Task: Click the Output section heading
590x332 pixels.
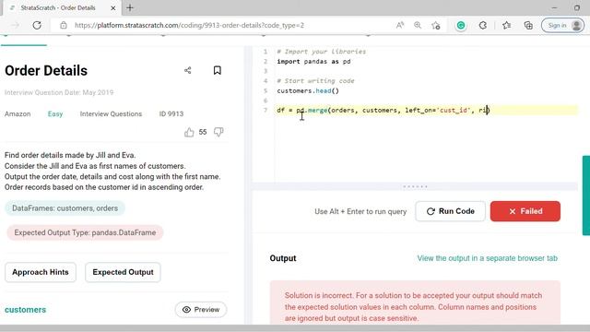Action: click(283, 258)
